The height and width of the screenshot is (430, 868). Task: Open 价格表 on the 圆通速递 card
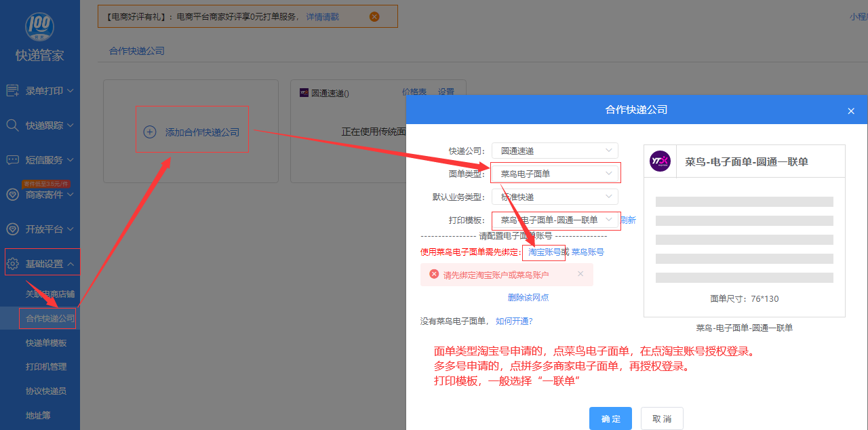[414, 92]
